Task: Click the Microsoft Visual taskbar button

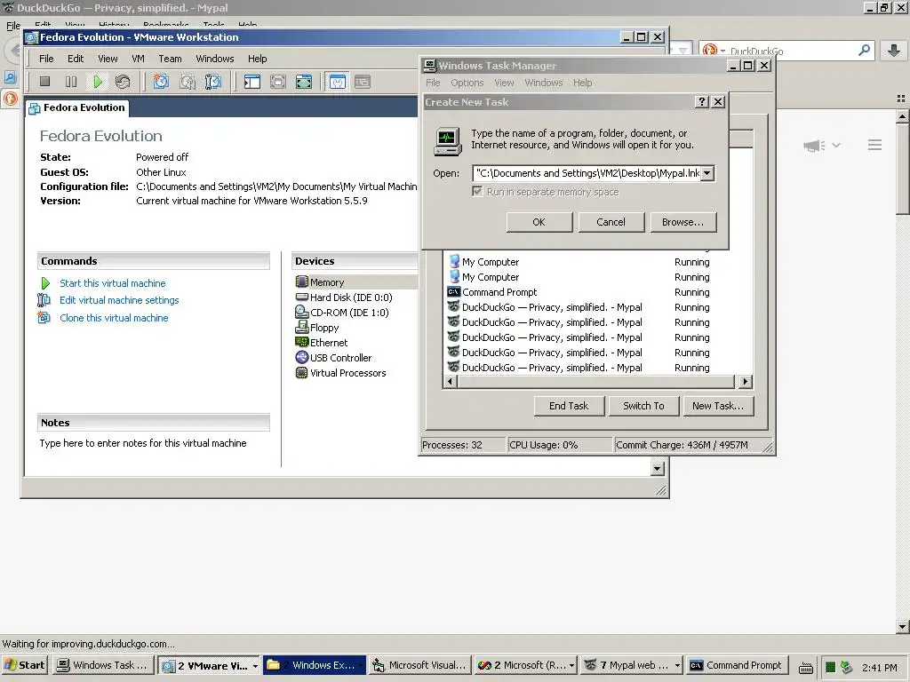Action: click(419, 665)
